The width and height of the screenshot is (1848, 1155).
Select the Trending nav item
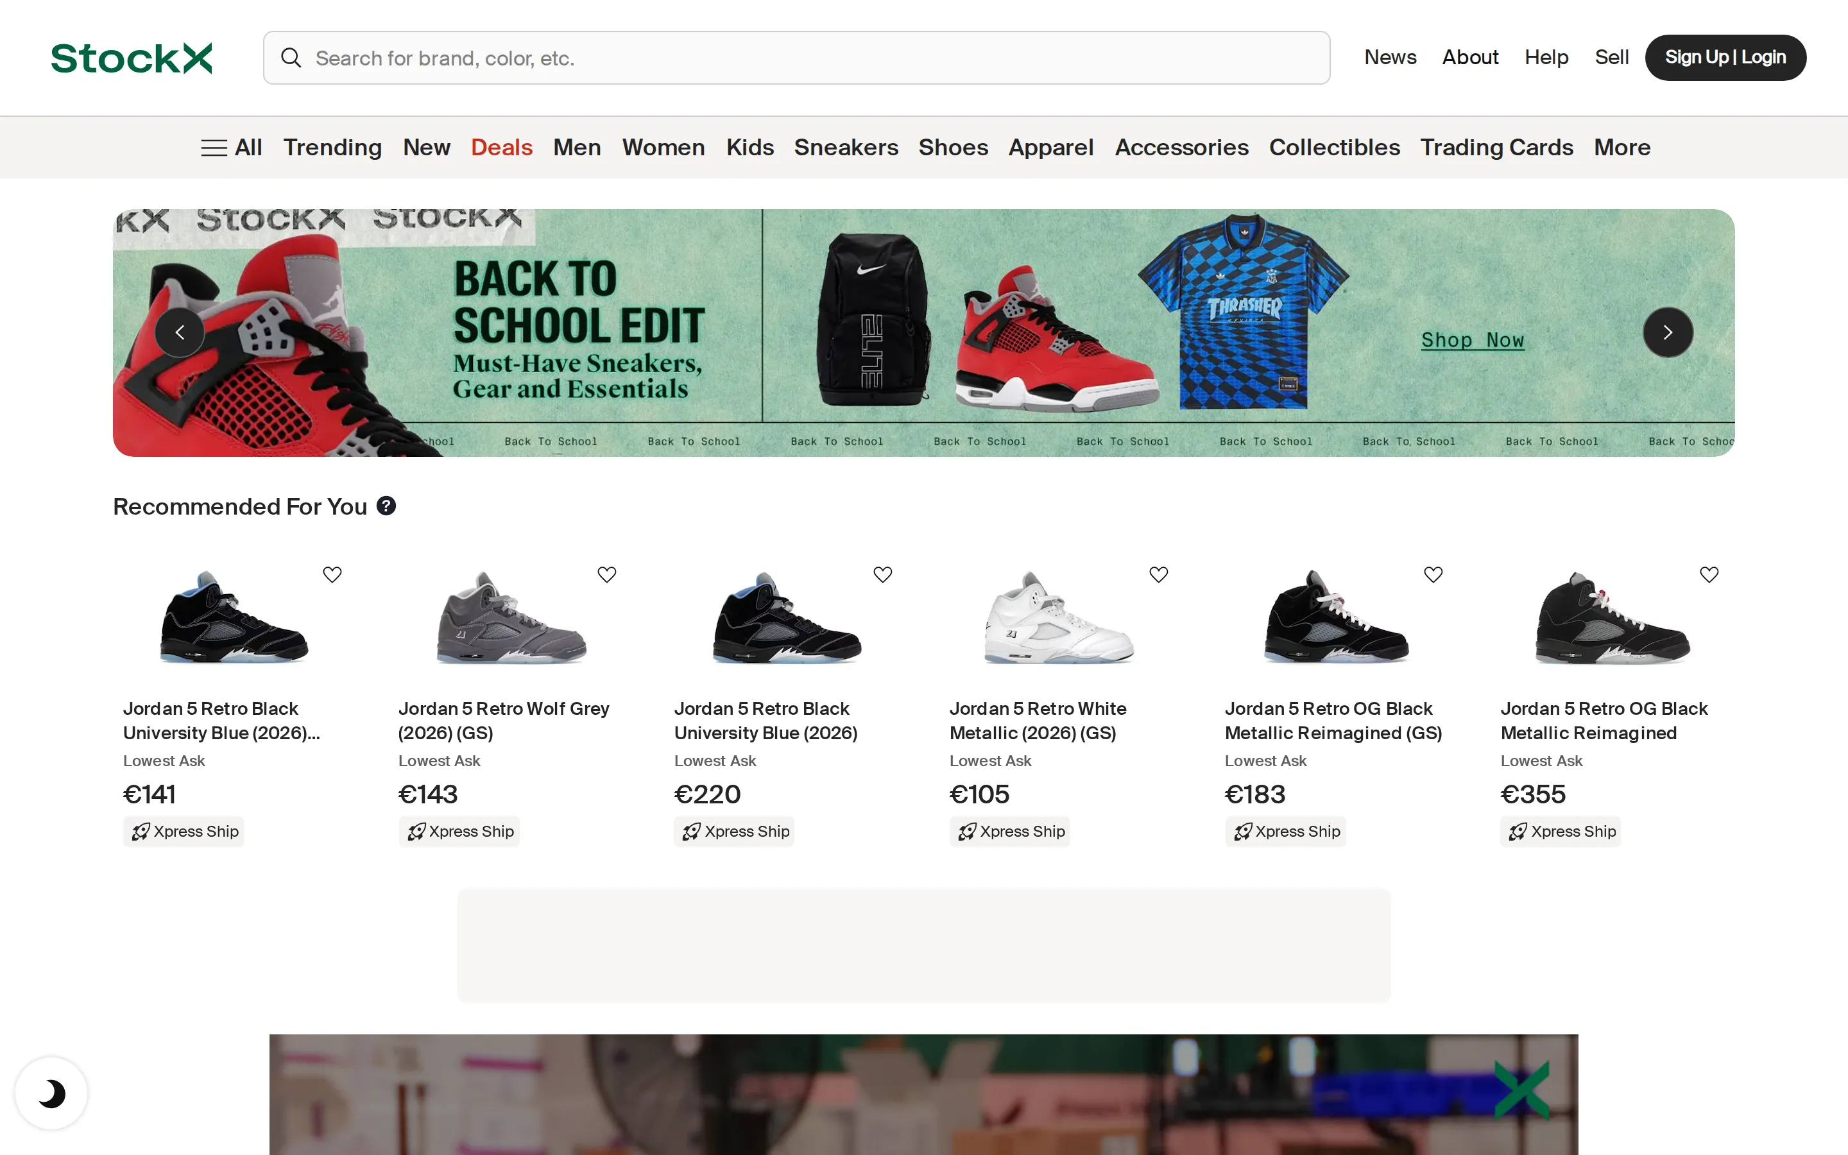coord(332,148)
